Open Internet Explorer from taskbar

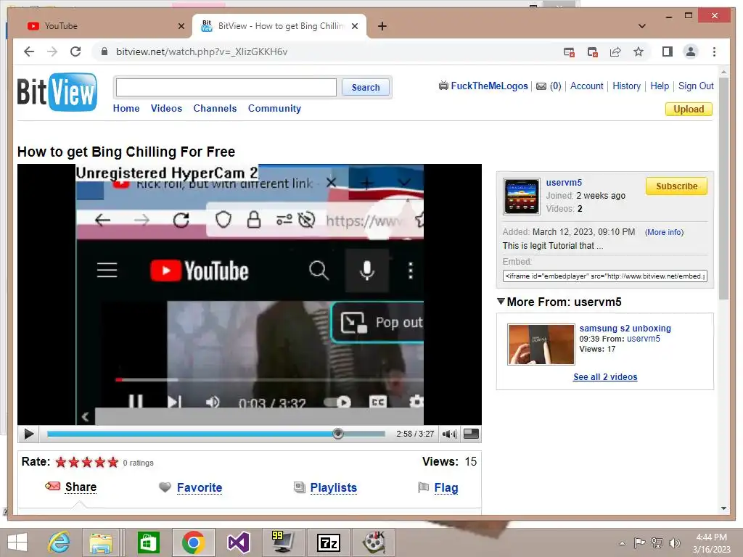coord(59,542)
